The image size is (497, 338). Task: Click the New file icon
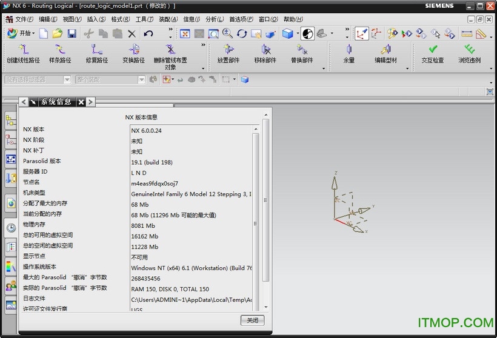44,33
